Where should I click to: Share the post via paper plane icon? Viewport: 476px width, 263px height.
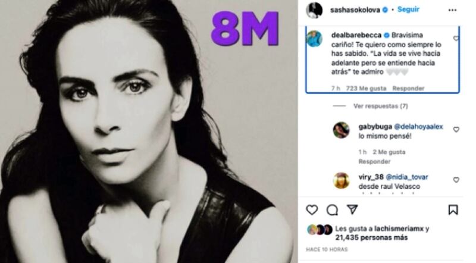(x=352, y=209)
